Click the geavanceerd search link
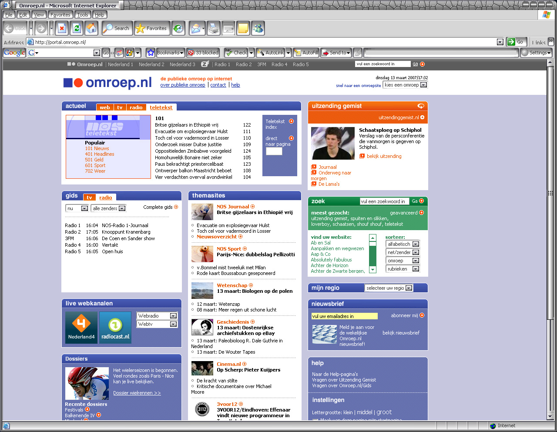557x432 pixels. 407,213
